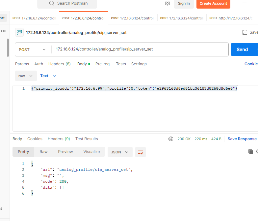Open the response Cookies tab
The width and height of the screenshot is (258, 221).
point(35,139)
